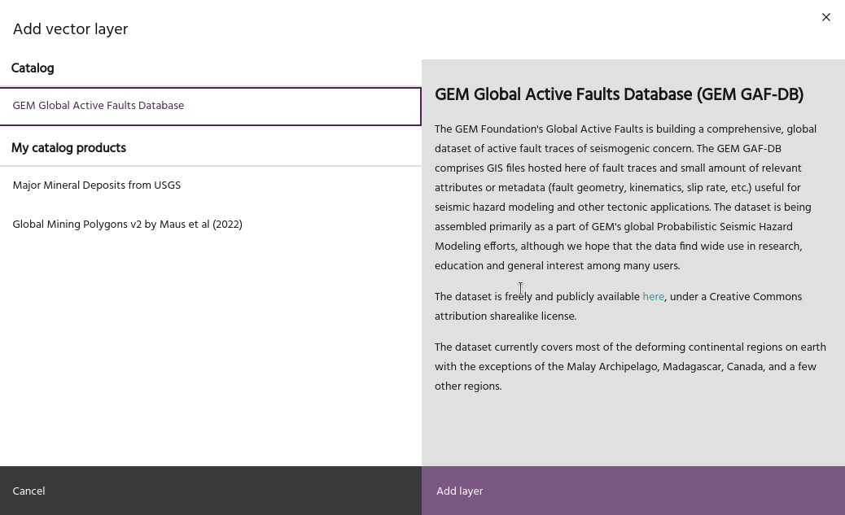Choose Global Mining Polygons v2 by Maus
845x515 pixels.
210,225
